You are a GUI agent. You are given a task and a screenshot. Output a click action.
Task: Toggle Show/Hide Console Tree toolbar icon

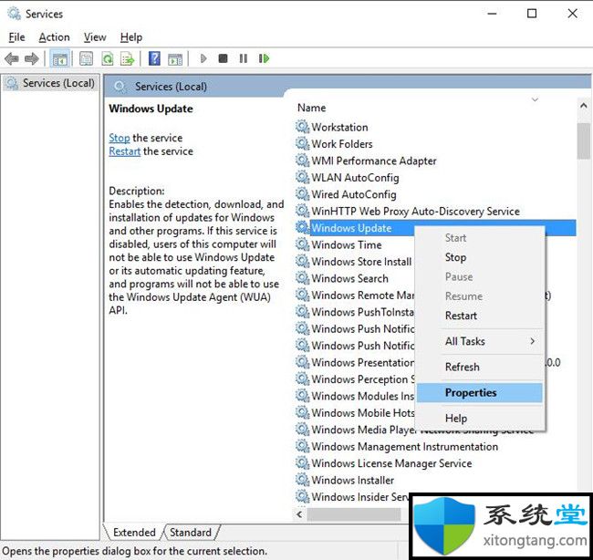click(59, 58)
